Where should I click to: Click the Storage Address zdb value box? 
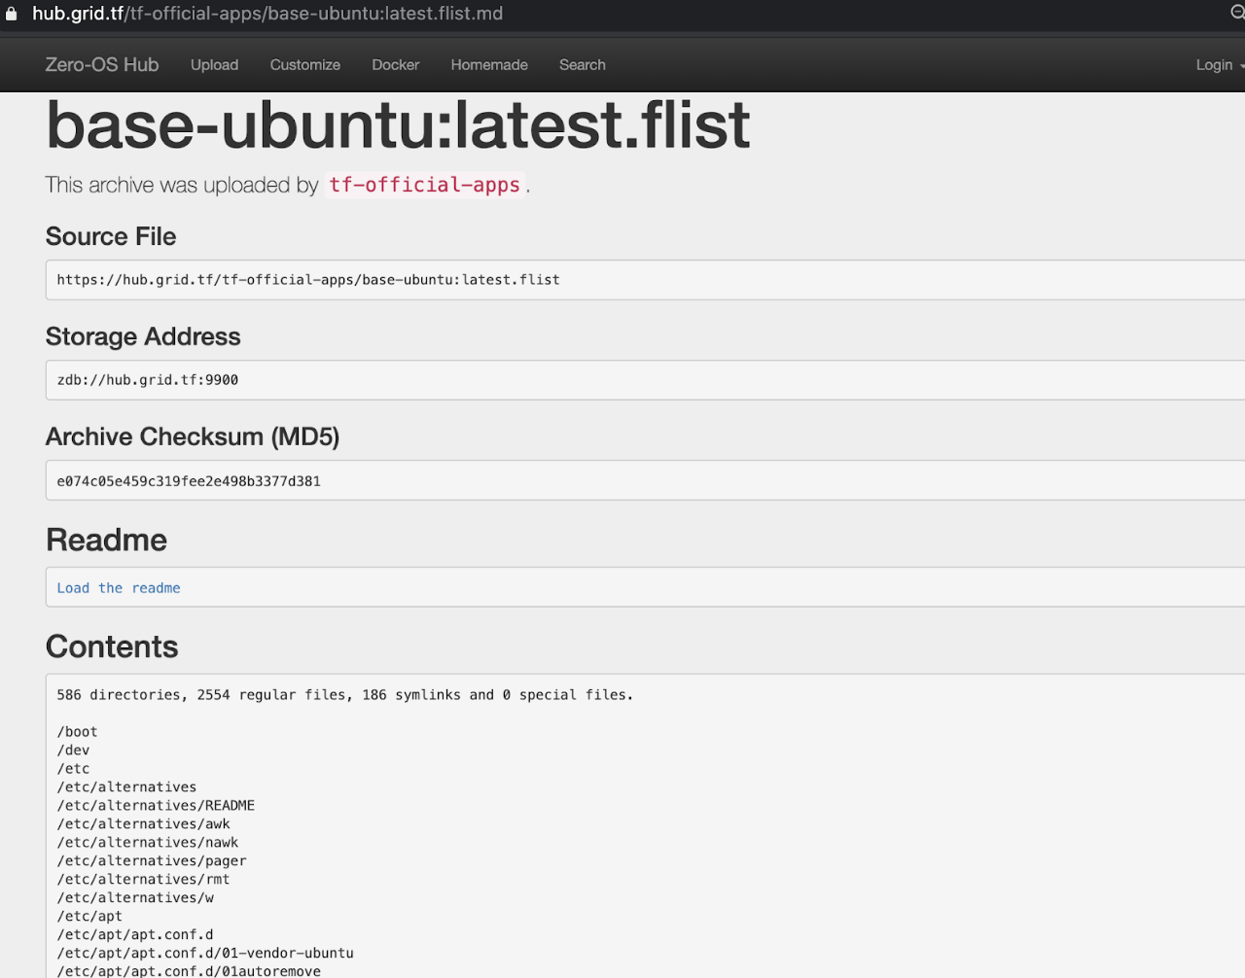click(645, 380)
